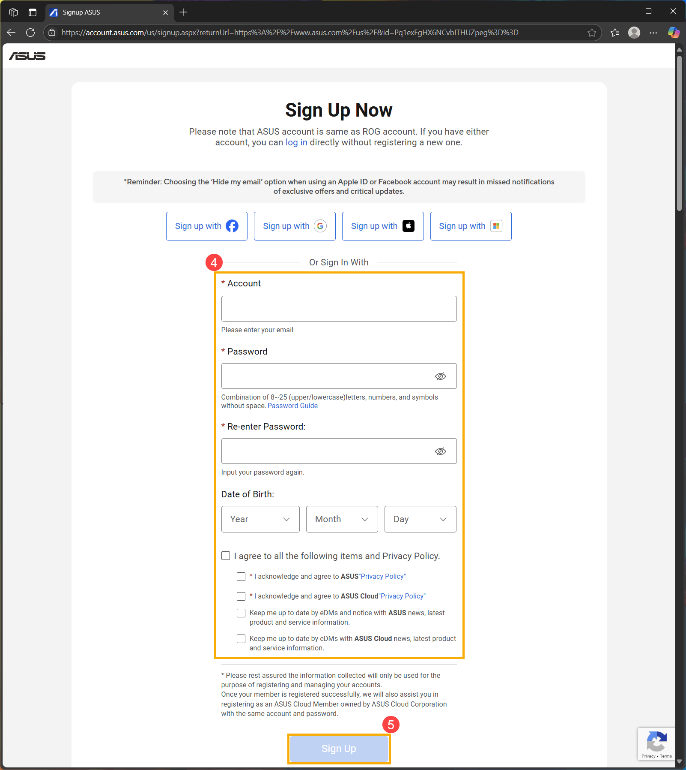This screenshot has width=686, height=770.
Task: Click the Sign Up button
Action: pyautogui.click(x=339, y=749)
